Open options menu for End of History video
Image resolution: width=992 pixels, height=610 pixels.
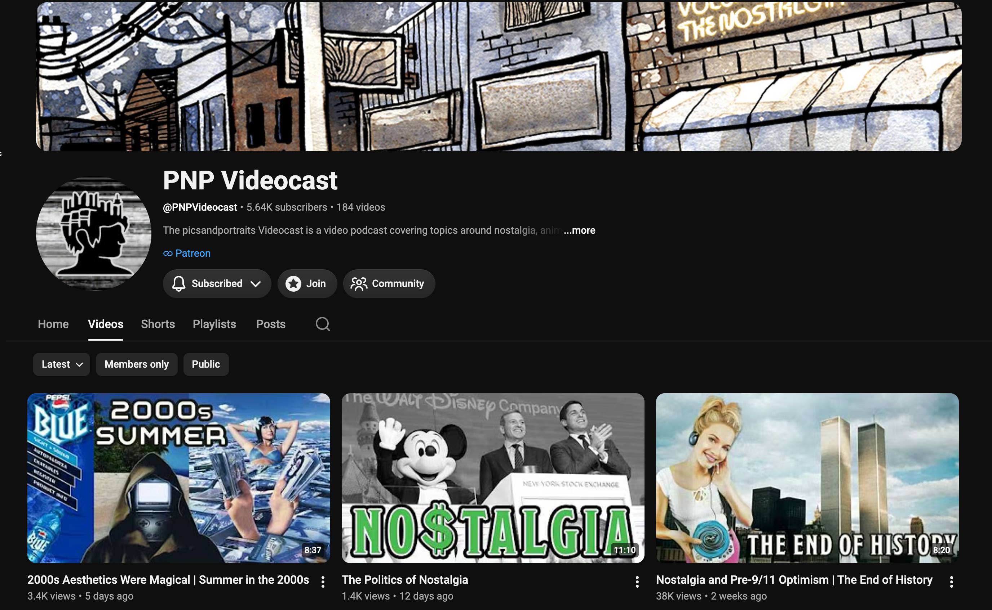951,581
